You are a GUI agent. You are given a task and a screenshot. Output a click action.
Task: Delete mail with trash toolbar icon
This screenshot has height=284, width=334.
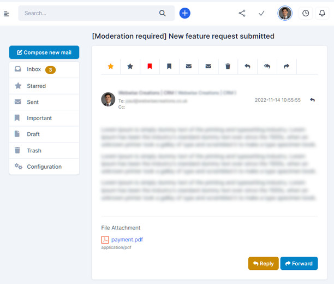[228, 66]
